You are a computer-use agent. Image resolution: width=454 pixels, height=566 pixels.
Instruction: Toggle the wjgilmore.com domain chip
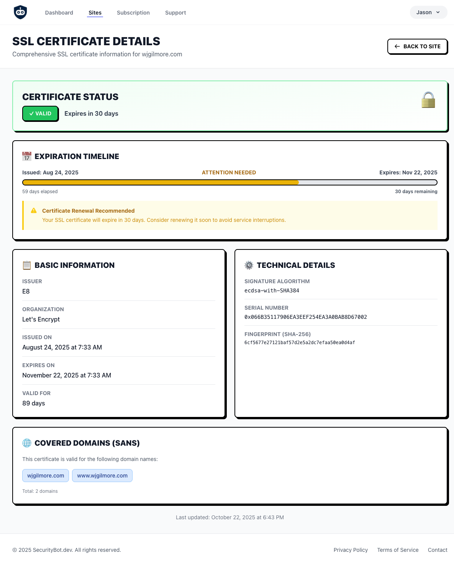pos(45,476)
